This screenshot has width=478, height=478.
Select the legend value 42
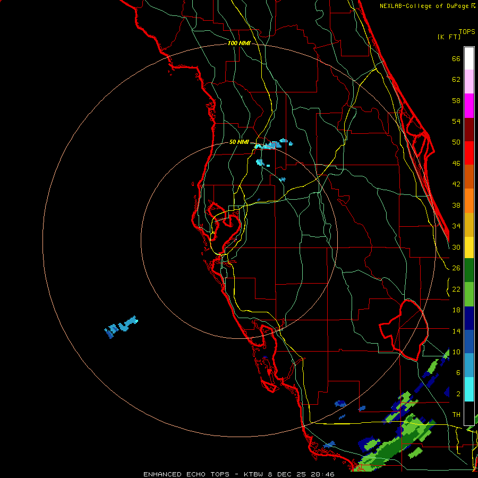click(456, 184)
